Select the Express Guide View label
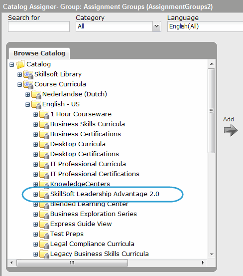 tap(81, 224)
